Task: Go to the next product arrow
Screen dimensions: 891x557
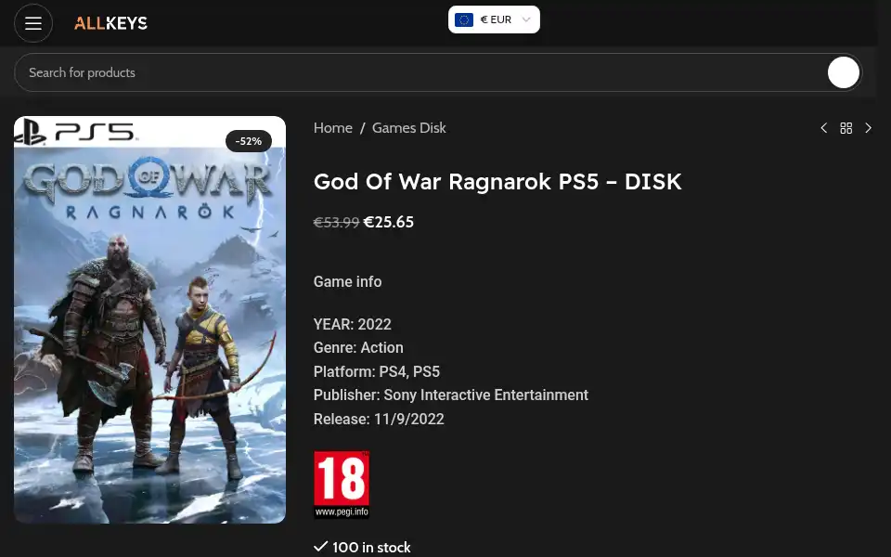Action: (868, 128)
